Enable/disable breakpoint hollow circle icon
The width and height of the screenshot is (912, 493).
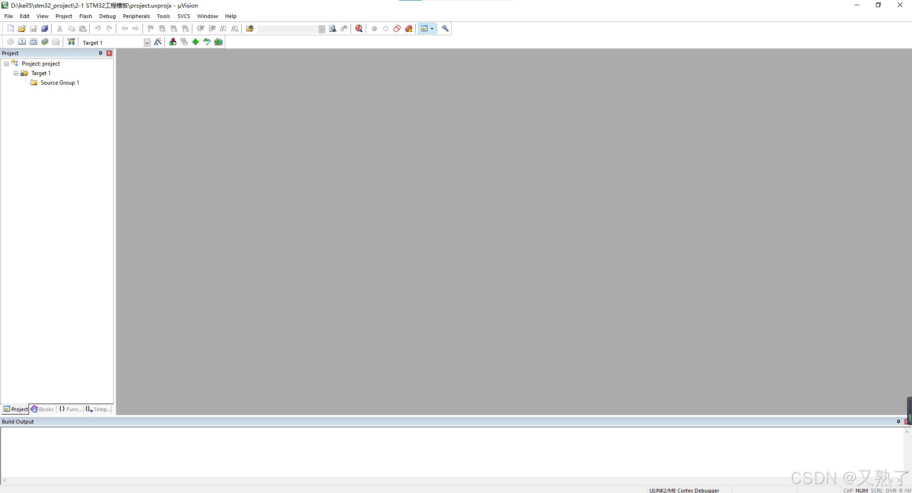tap(386, 29)
